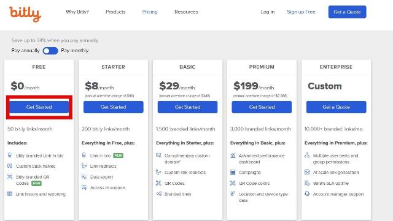Click the Basic plan QR Codes icon

coord(158,183)
